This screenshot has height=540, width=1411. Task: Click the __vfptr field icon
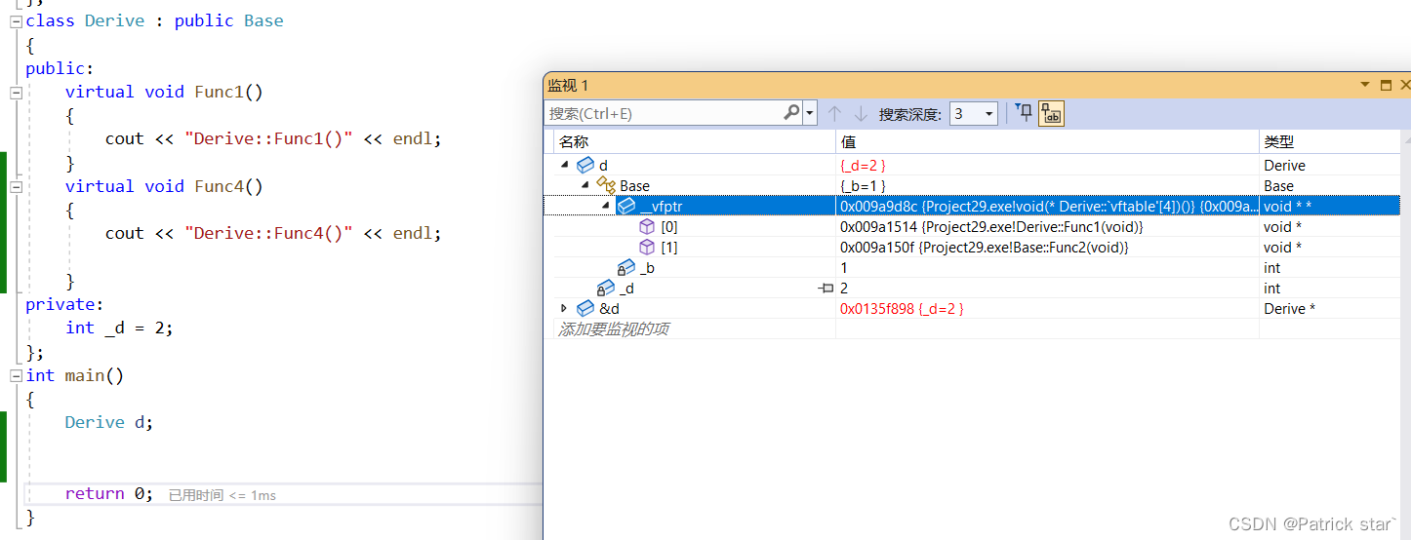(626, 206)
